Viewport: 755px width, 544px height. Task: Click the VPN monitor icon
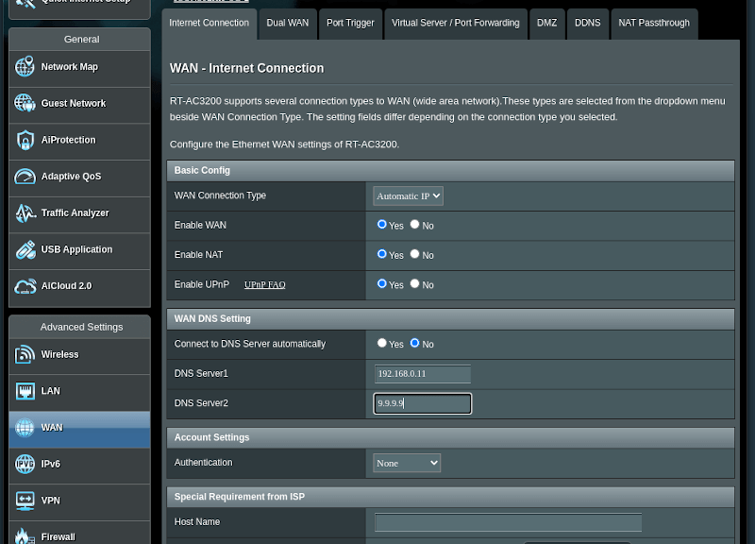(x=25, y=501)
